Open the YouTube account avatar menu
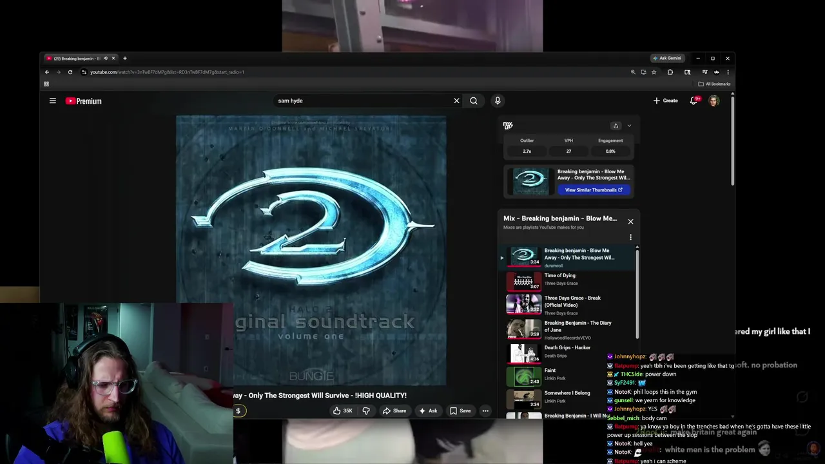825x464 pixels. 714,101
